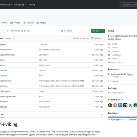Open the Pricing page link
Image resolution: width=137 pixels, height=137 pixels.
(x=32, y=4)
